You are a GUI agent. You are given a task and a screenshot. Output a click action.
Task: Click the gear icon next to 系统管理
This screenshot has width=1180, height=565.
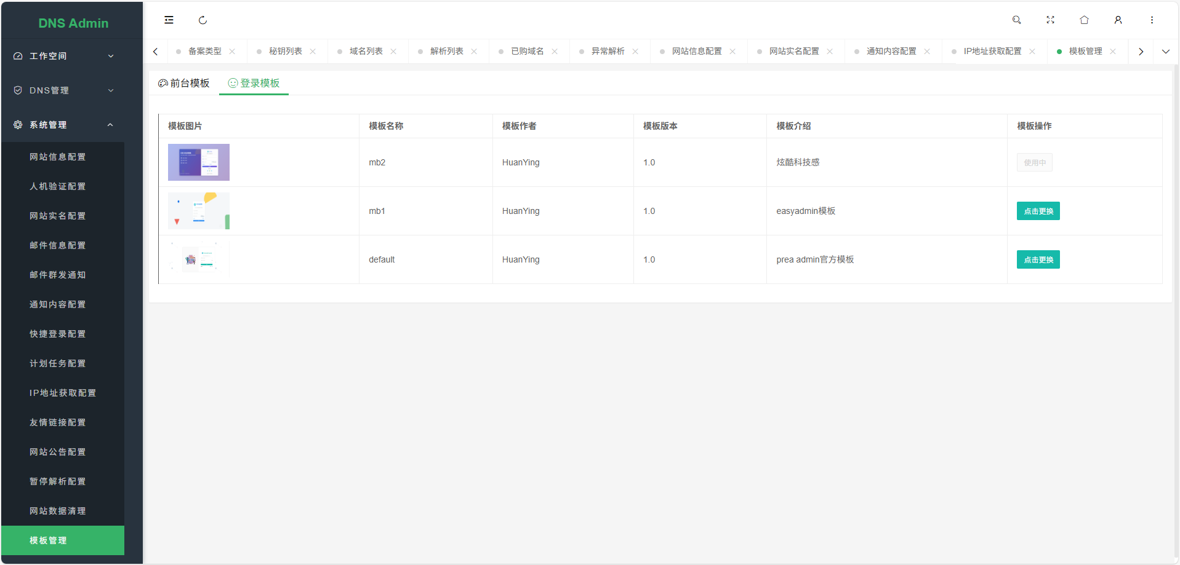click(17, 124)
